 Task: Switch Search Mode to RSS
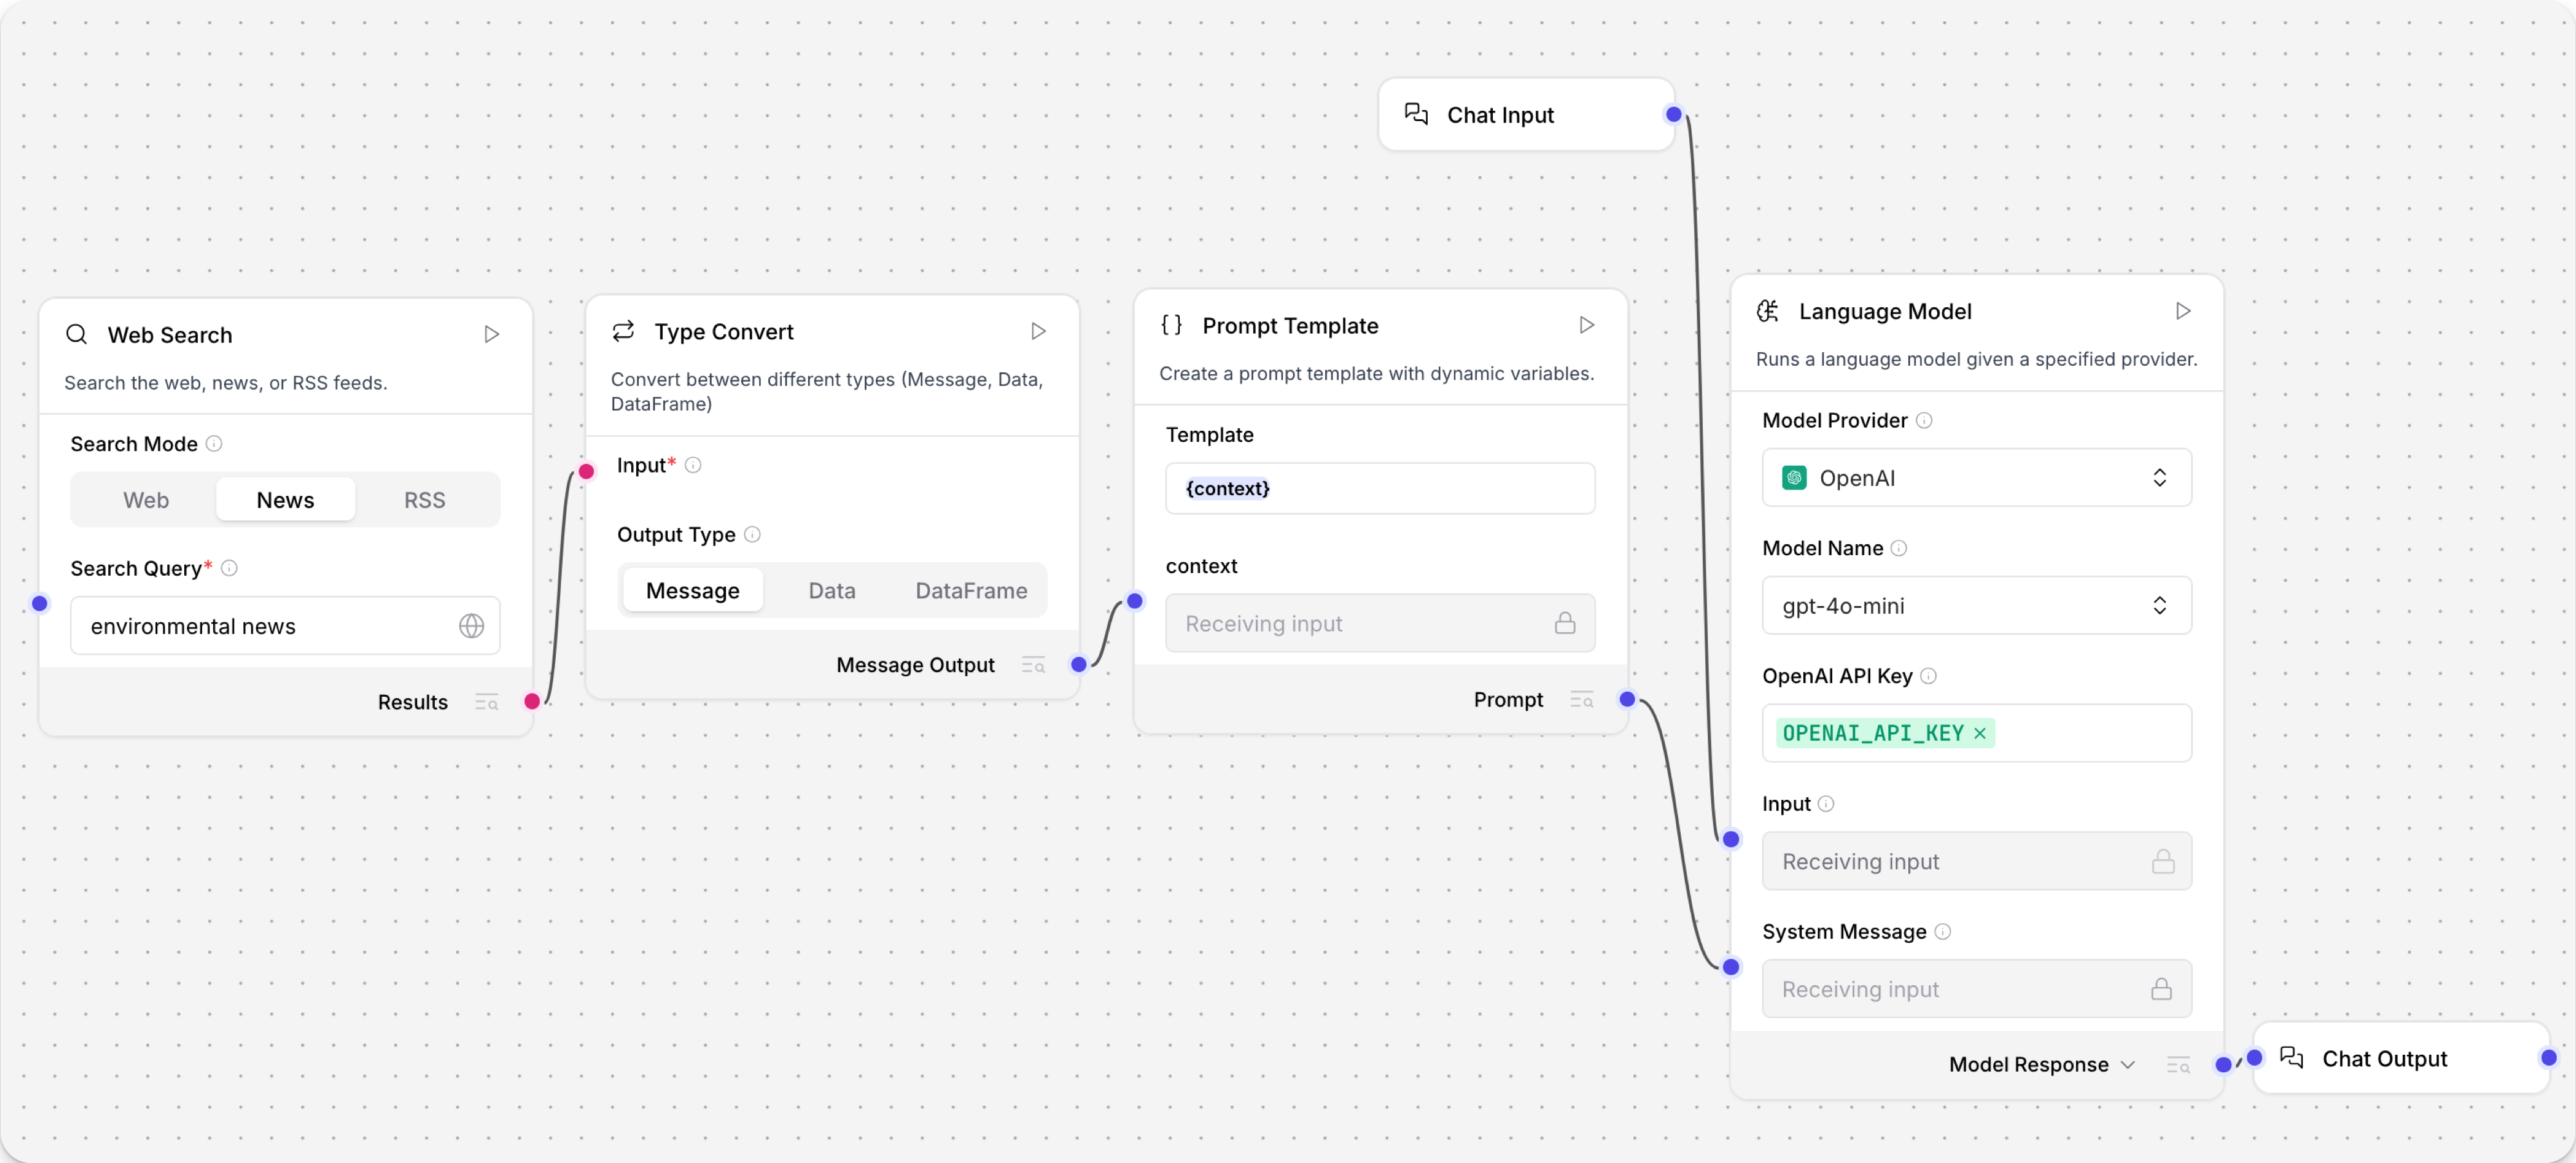[x=424, y=500]
